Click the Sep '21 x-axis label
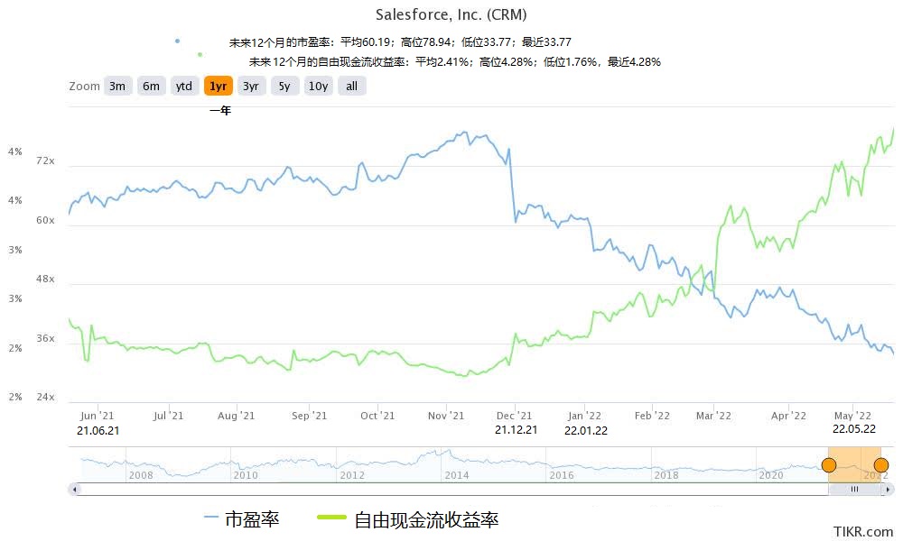Image resolution: width=903 pixels, height=541 pixels. click(x=309, y=416)
